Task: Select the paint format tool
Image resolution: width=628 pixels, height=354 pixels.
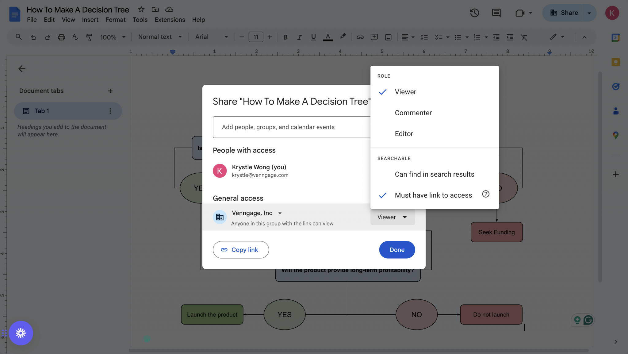Action: coord(88,37)
